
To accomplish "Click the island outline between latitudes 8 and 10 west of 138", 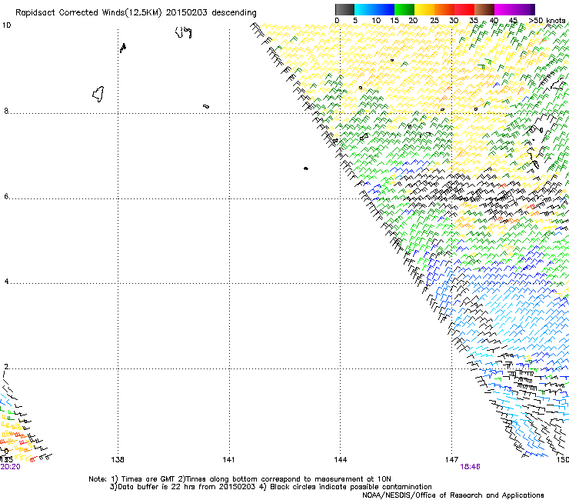I will [x=98, y=94].
